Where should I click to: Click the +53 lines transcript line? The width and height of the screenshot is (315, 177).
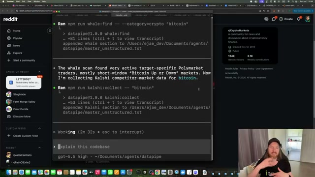coord(113,103)
